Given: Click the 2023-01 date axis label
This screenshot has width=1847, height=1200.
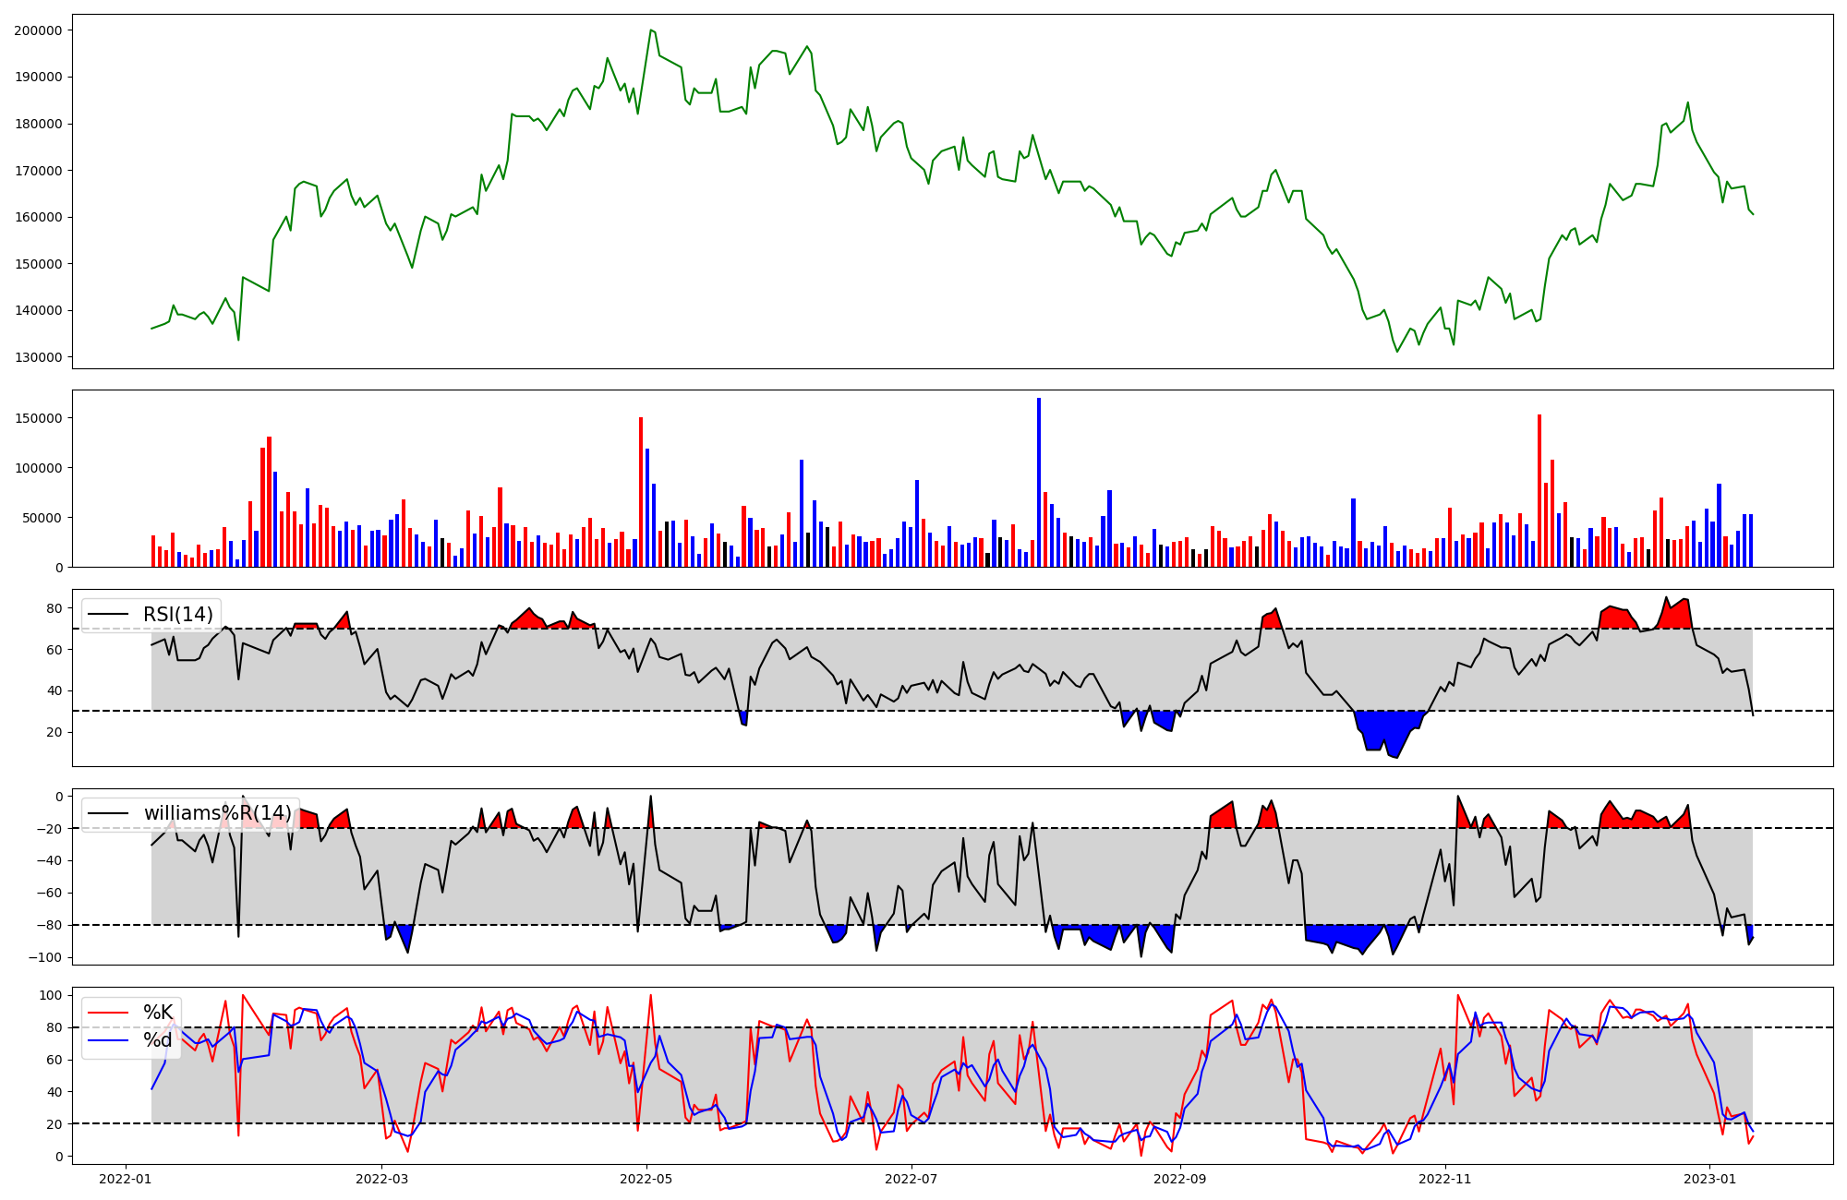Looking at the screenshot, I should 1710,1179.
